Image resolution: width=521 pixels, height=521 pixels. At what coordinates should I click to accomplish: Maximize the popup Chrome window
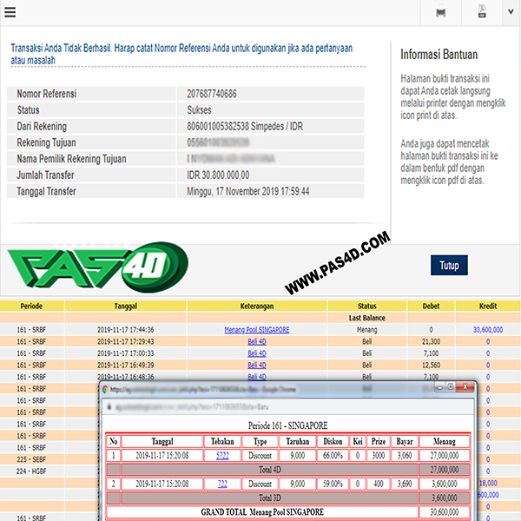tap(450, 386)
